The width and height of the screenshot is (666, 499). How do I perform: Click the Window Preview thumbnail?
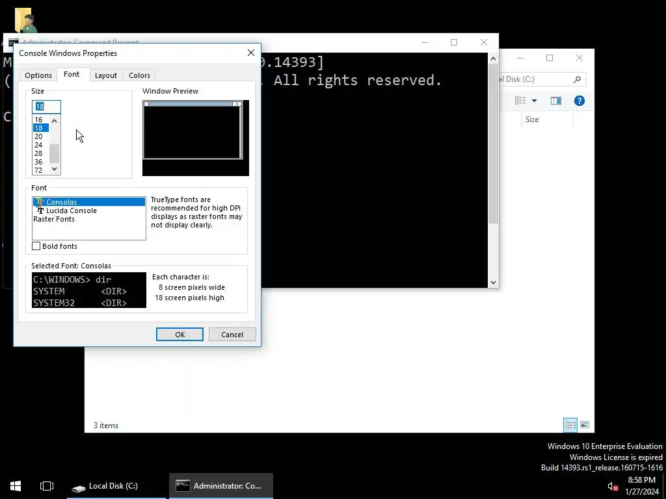point(195,138)
